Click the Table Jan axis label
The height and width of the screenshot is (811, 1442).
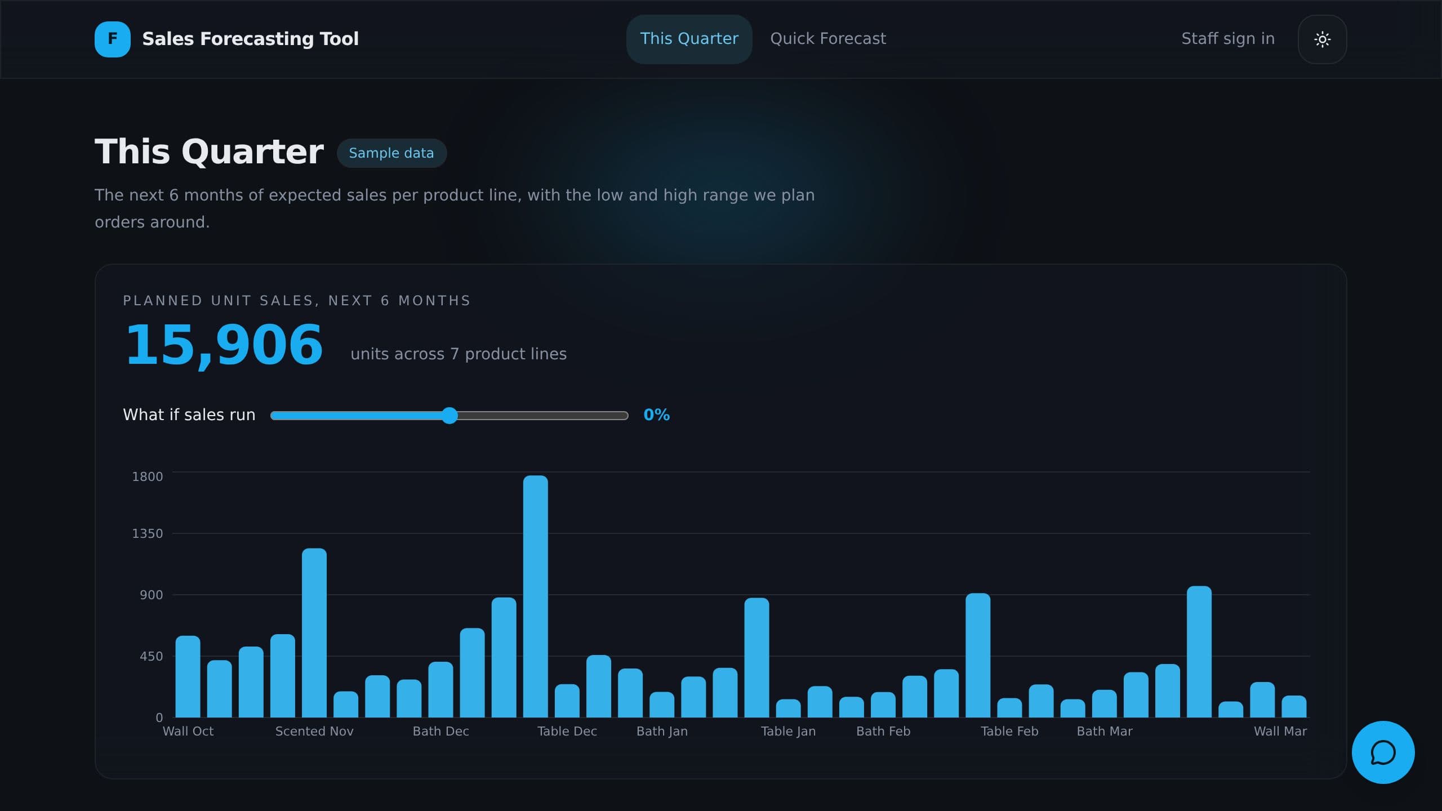point(788,731)
